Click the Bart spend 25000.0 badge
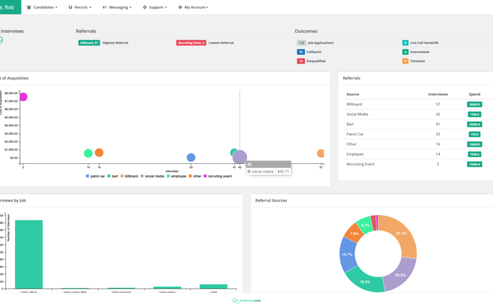493x308 pixels. pos(475,124)
